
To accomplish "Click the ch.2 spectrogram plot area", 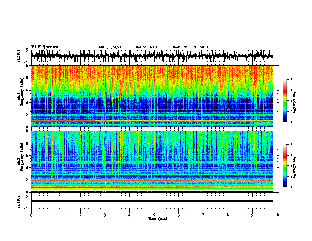I will [x=152, y=161].
